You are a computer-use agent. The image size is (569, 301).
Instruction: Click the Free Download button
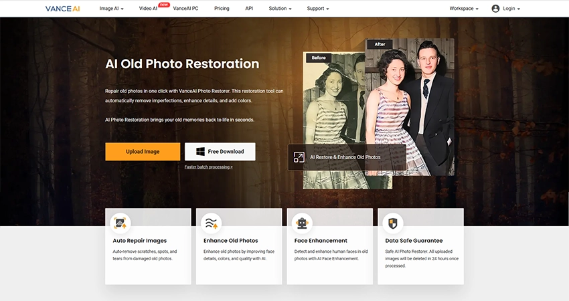coord(220,152)
